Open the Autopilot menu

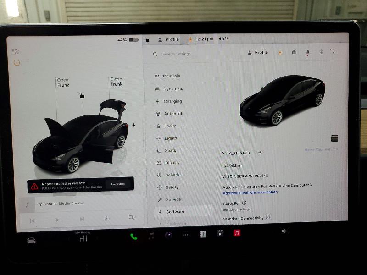[169, 114]
